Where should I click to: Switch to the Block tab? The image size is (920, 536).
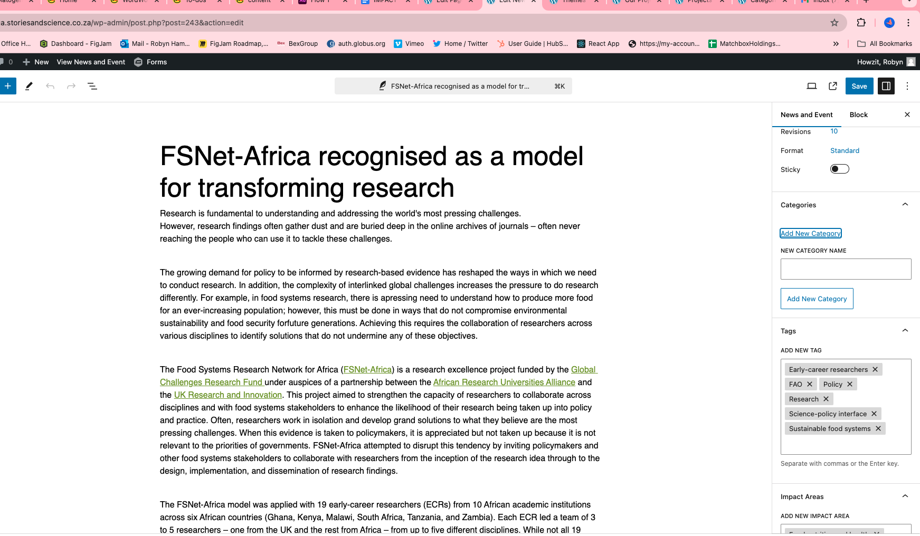(858, 114)
